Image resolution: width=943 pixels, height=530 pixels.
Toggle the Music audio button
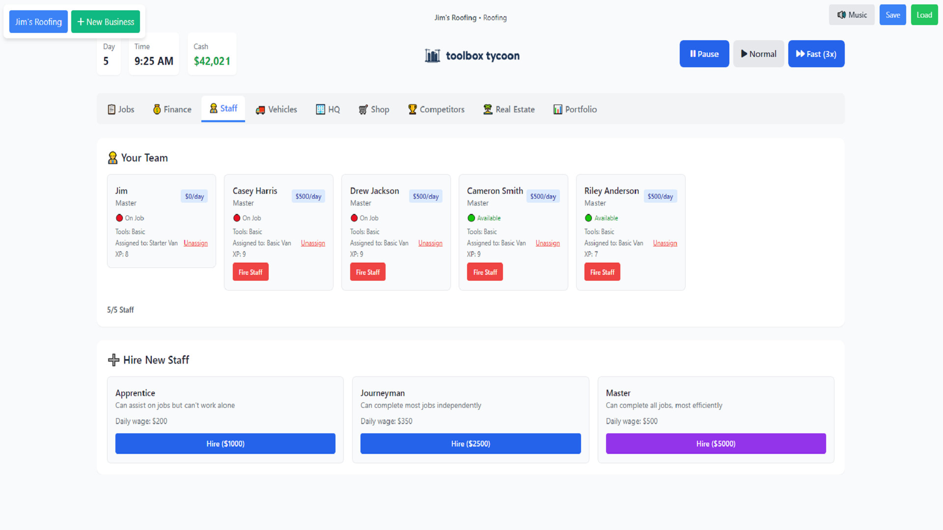(x=852, y=15)
